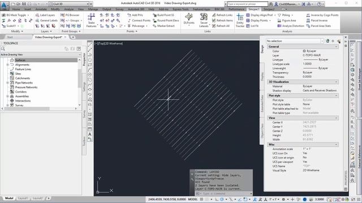362x203 pixels.
Task: Select Corridors in Prospector tree
Action: [x=21, y=91]
